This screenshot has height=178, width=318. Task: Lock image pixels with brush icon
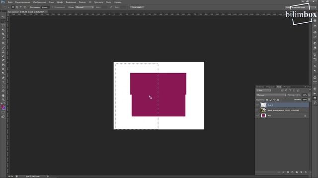(271, 100)
